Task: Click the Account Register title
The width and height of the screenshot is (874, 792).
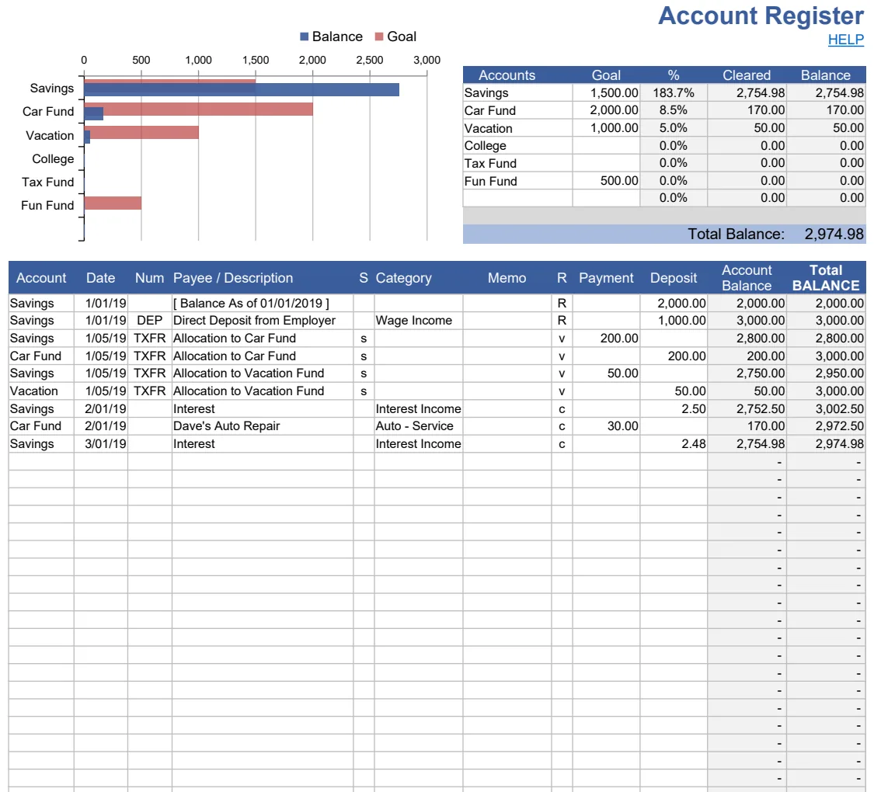Action: point(761,16)
